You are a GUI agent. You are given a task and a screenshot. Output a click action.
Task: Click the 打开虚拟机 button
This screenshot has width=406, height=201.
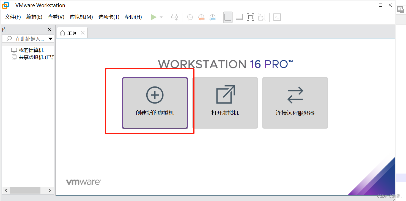(225, 103)
